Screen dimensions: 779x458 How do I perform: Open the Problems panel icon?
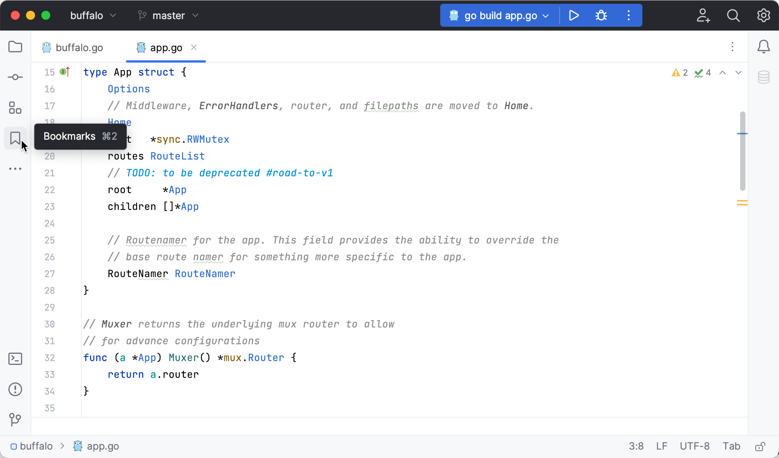[15, 389]
